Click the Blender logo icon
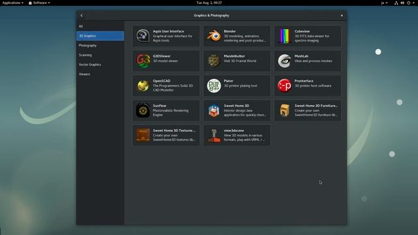Viewport: 418px width, 235px height. tap(214, 36)
